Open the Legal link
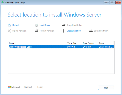 click(x=40, y=87)
